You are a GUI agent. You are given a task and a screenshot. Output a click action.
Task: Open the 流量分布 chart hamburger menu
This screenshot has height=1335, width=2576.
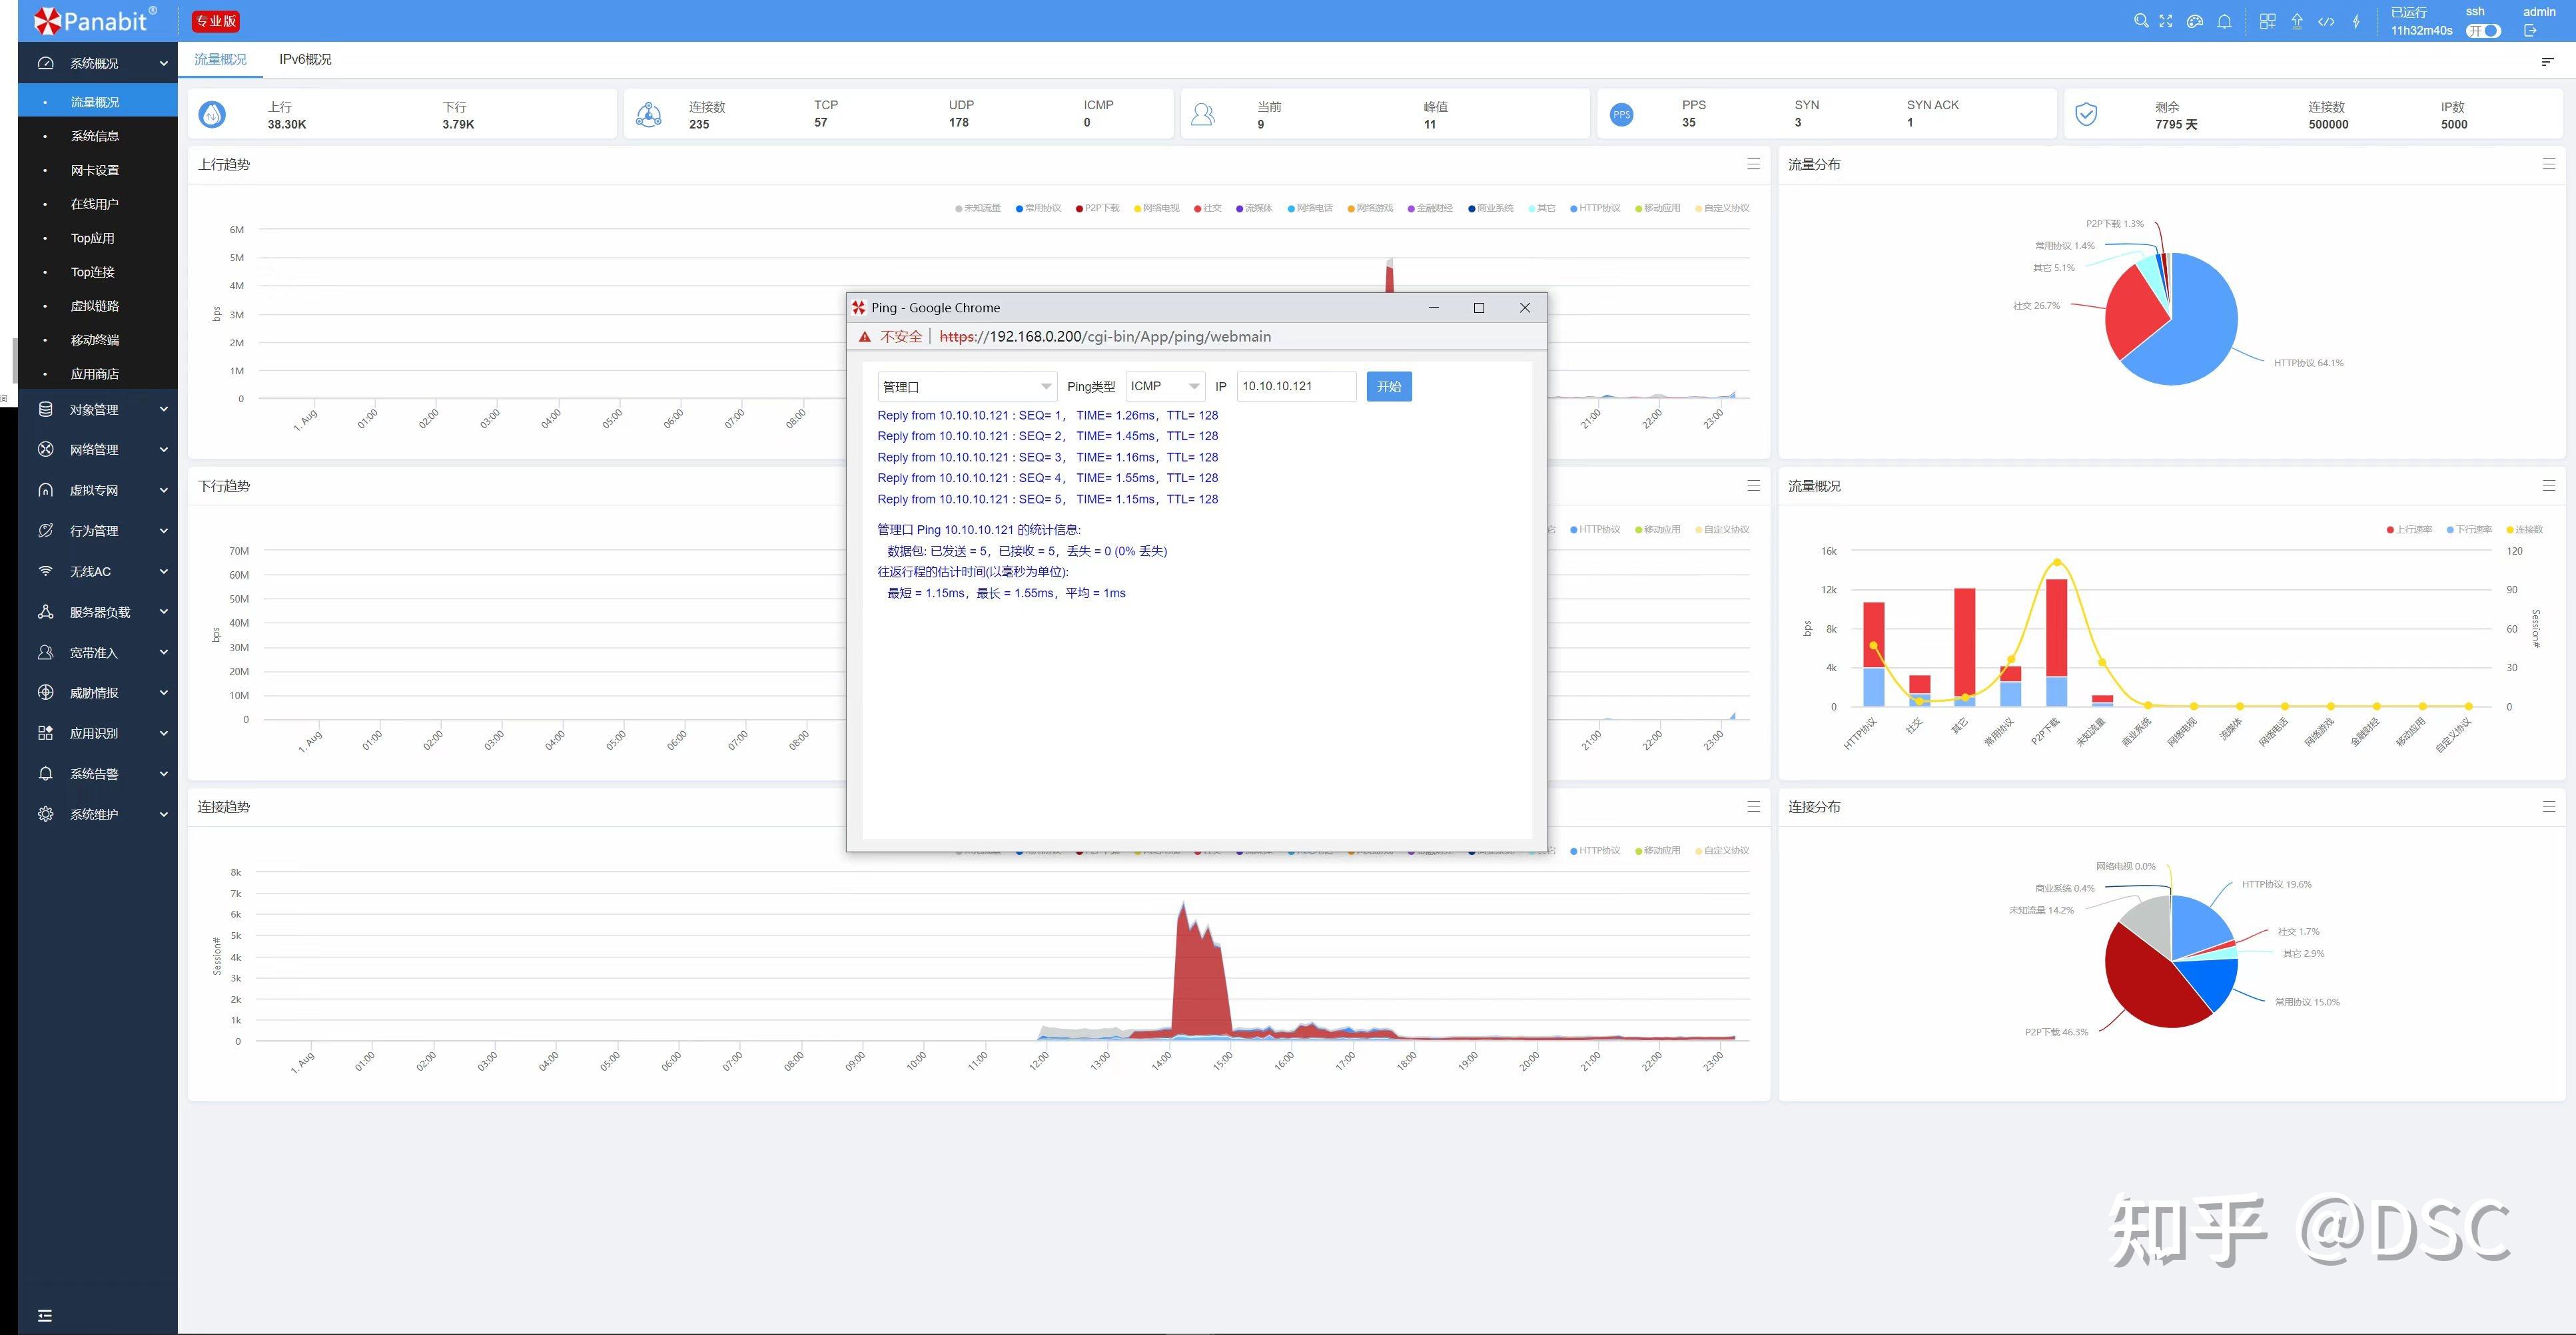(2548, 164)
